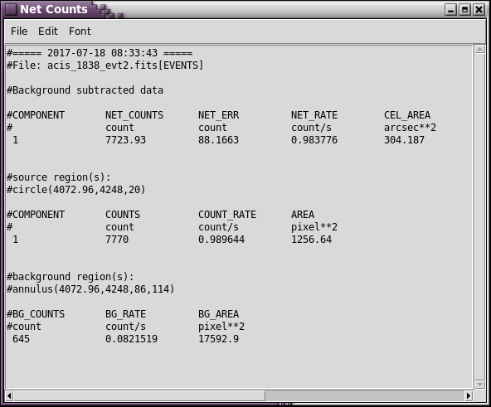
Task: Click the '#source region(s):' line
Action: click(x=59, y=177)
